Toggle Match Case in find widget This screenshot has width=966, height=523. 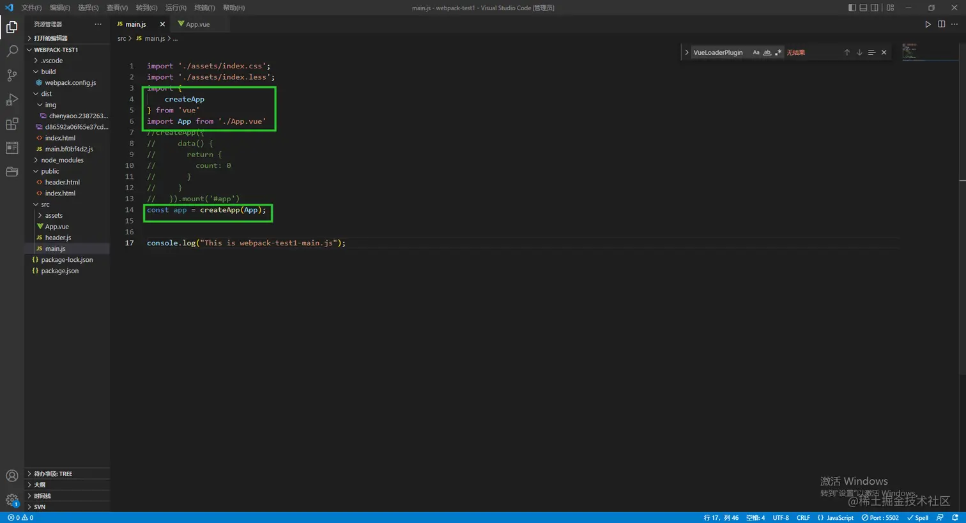pos(756,52)
